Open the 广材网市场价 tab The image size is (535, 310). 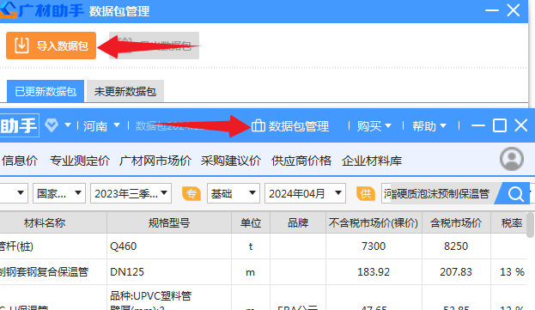155,161
